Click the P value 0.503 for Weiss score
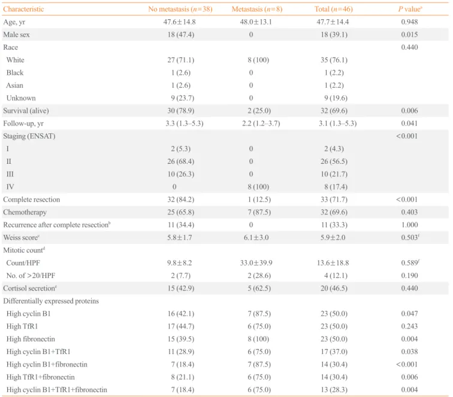453x397 pixels. 410,237
